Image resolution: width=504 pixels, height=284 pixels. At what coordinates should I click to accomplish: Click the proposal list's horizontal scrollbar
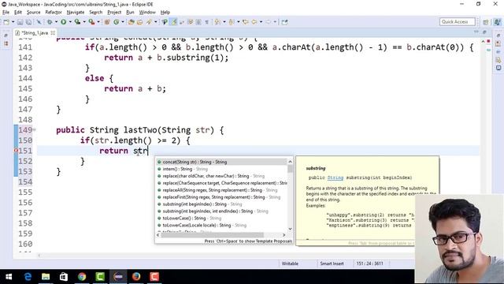click(x=212, y=235)
